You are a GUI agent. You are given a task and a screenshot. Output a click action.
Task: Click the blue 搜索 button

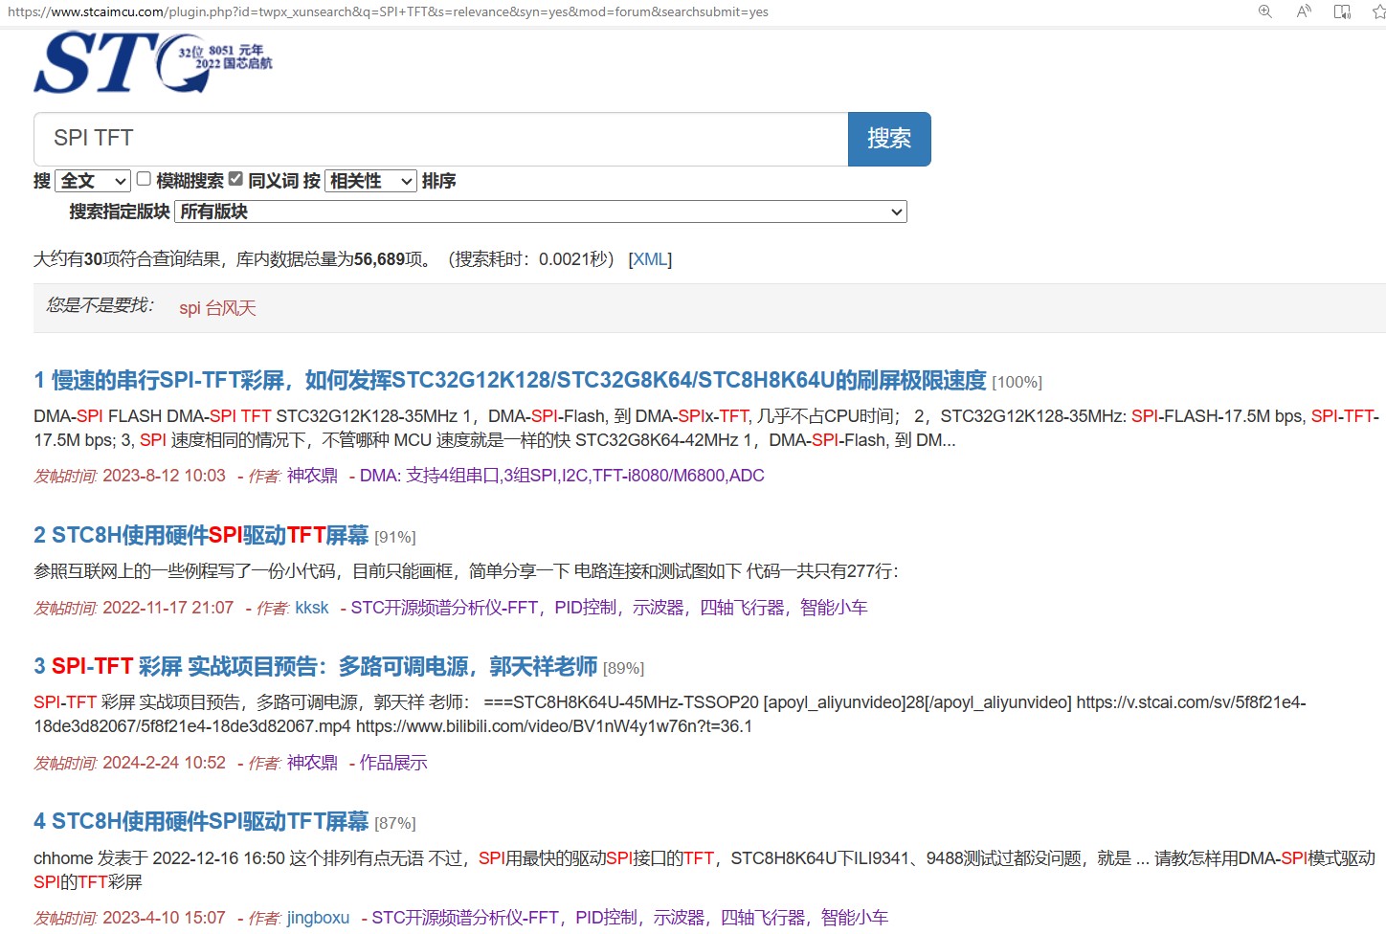pos(889,139)
